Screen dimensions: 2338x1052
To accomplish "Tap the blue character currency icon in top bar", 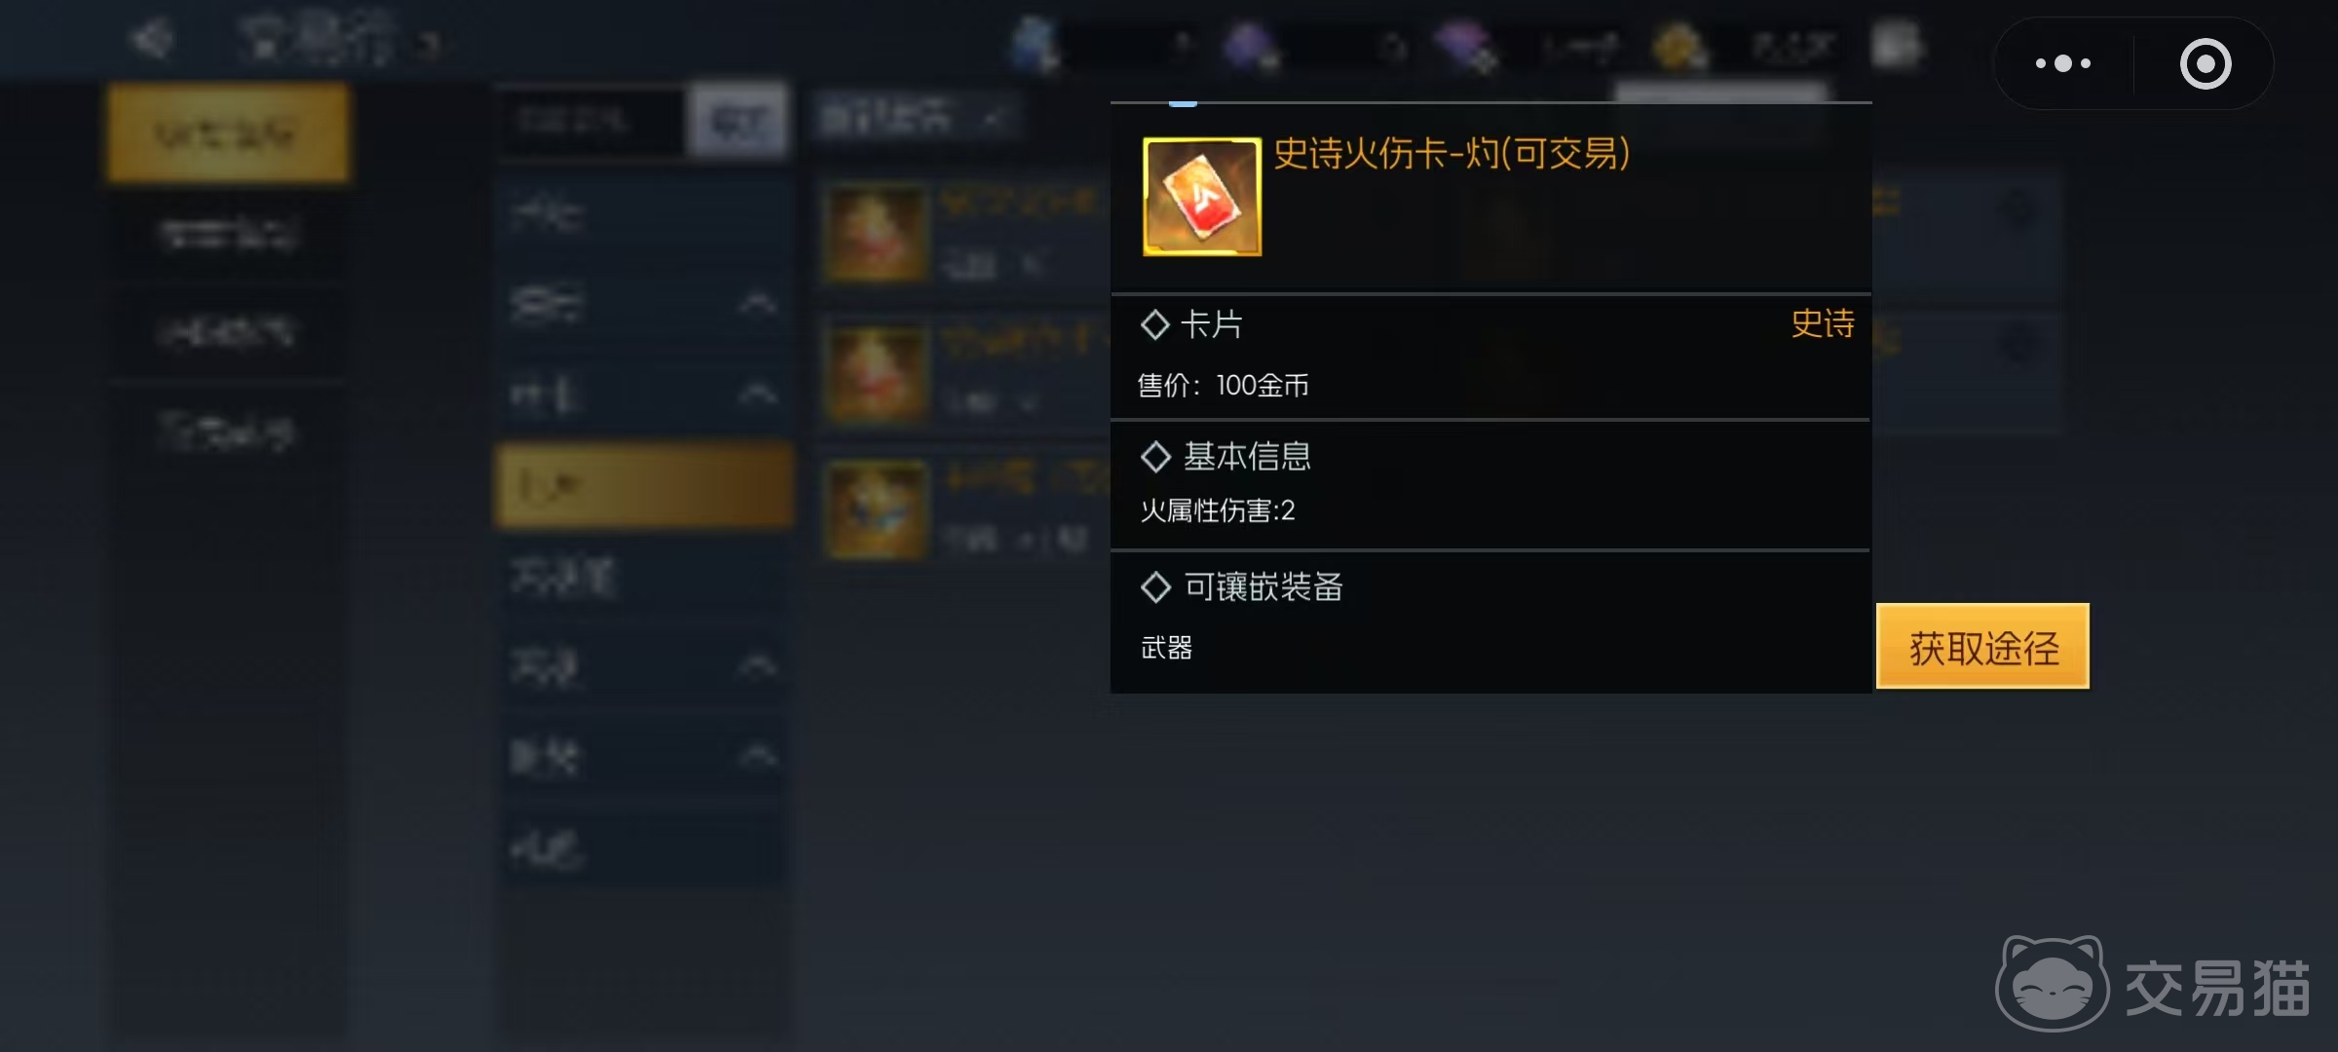I will 1033,45.
